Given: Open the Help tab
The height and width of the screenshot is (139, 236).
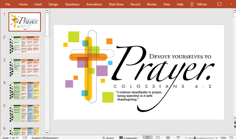Looking at the screenshot, I should click(x=180, y=4).
